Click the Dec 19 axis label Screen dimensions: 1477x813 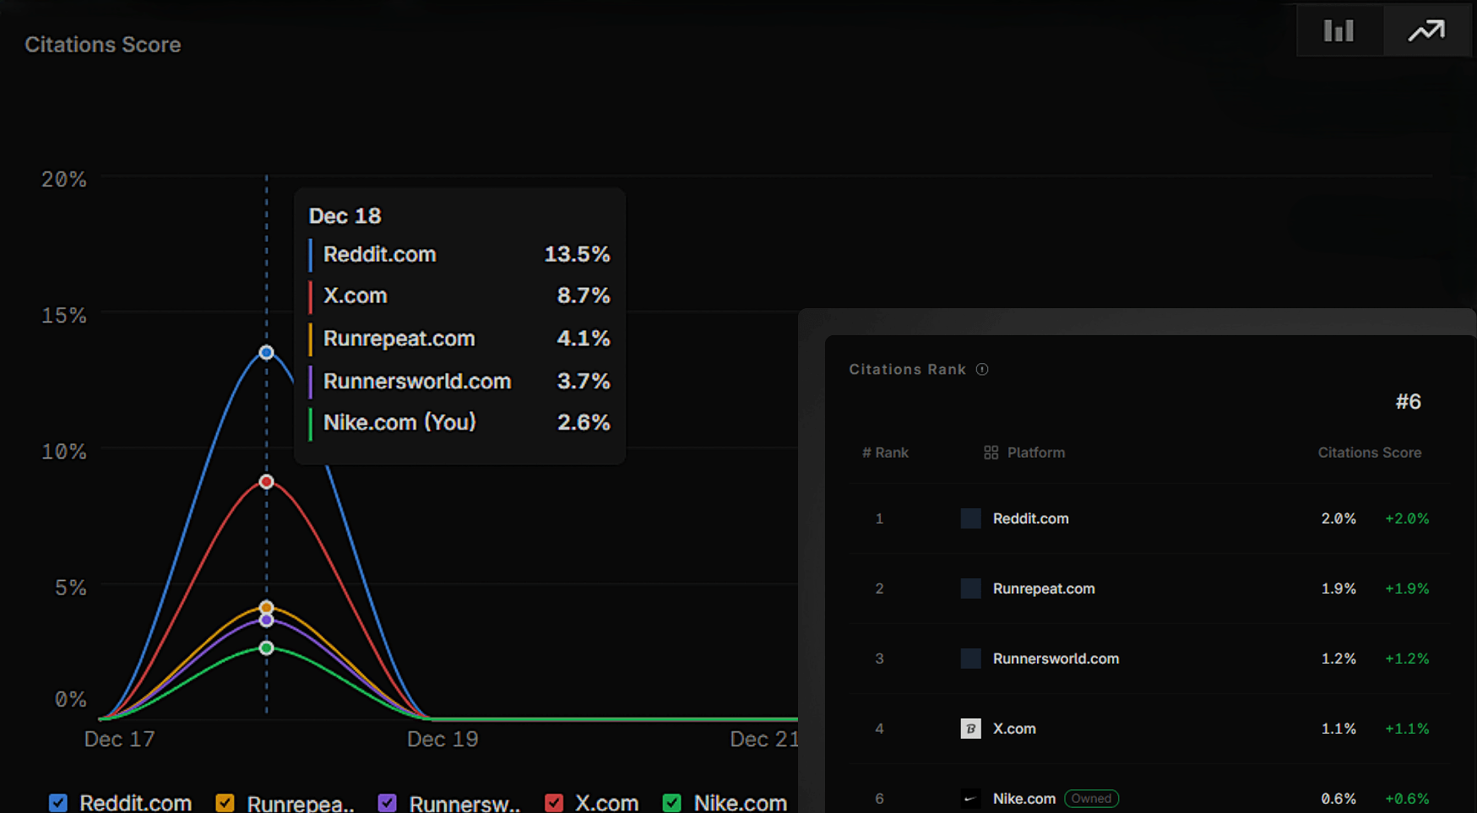[443, 740]
